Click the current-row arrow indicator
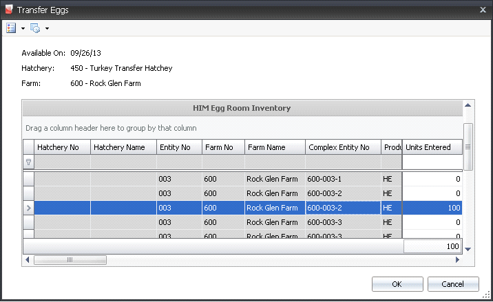Viewport: 493px width, 302px height. 28,208
